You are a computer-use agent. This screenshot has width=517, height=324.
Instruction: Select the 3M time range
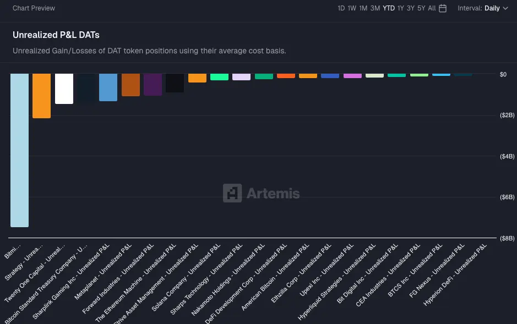(x=374, y=8)
